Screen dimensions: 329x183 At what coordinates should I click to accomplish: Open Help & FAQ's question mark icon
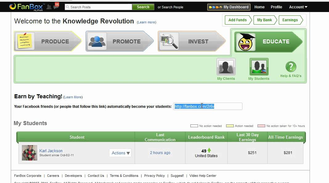pos(291,67)
